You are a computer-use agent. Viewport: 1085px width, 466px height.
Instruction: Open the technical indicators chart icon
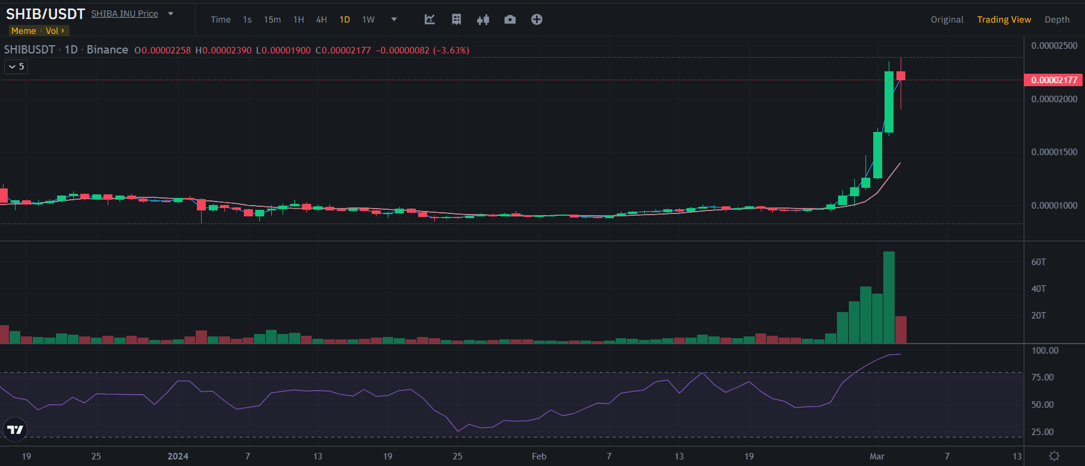pos(429,20)
